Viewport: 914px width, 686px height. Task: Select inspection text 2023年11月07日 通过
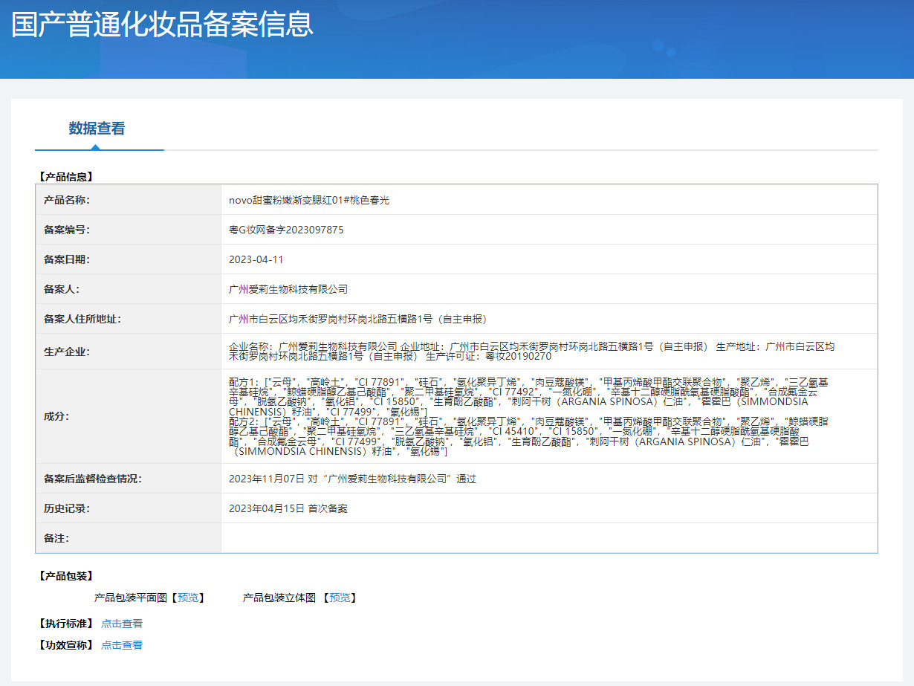[352, 479]
